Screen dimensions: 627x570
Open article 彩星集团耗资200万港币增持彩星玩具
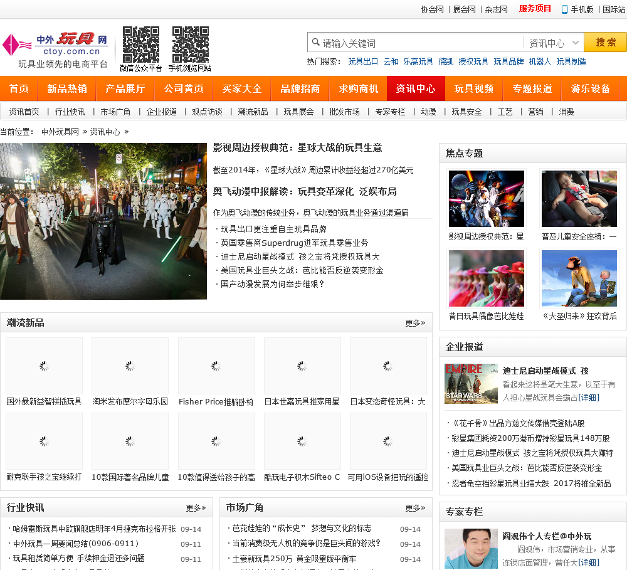(x=530, y=438)
